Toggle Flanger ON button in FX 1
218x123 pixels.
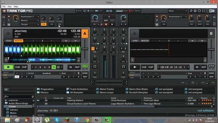point(60,24)
